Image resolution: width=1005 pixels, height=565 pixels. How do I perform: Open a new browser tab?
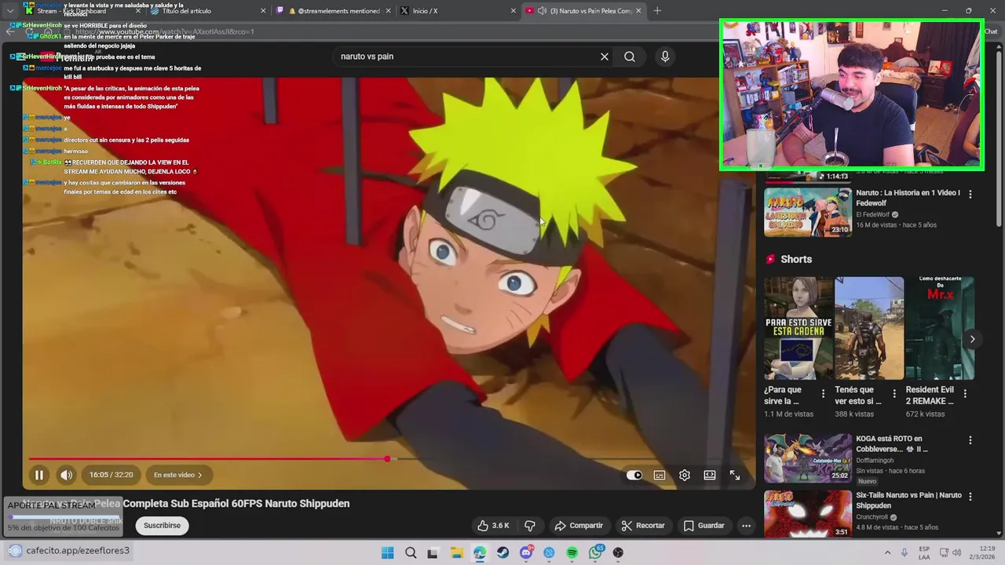pyautogui.click(x=657, y=11)
